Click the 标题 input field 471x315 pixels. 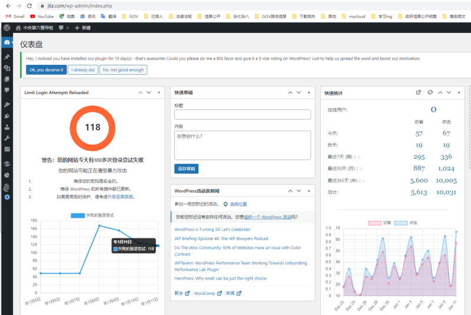tap(243, 114)
